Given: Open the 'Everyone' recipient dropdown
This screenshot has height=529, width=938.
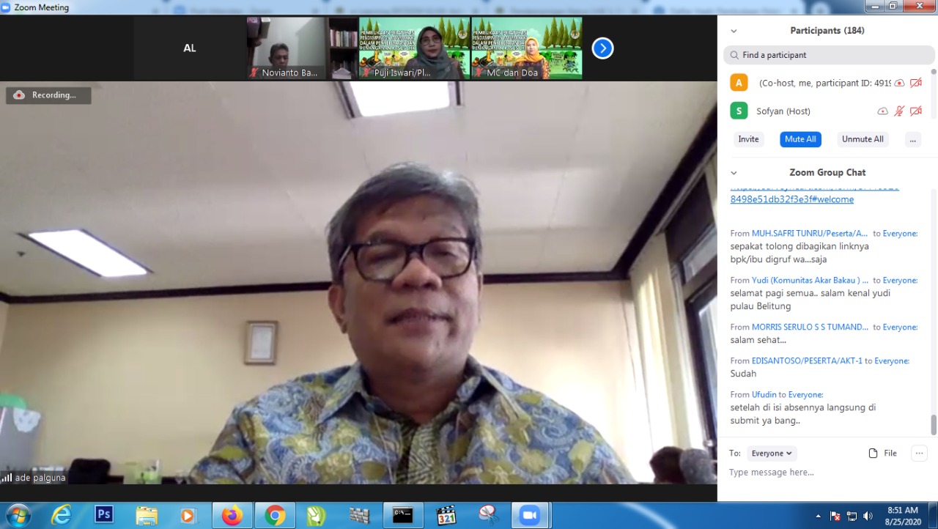Looking at the screenshot, I should click(x=772, y=454).
